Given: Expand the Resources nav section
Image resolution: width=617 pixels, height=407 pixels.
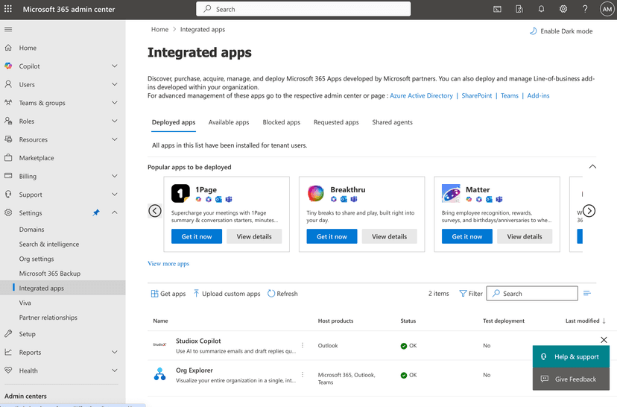Looking at the screenshot, I should [x=115, y=139].
